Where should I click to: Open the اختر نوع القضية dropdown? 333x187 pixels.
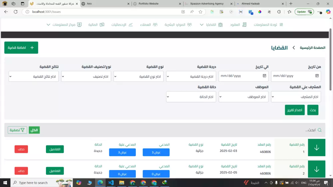[x=139, y=76]
